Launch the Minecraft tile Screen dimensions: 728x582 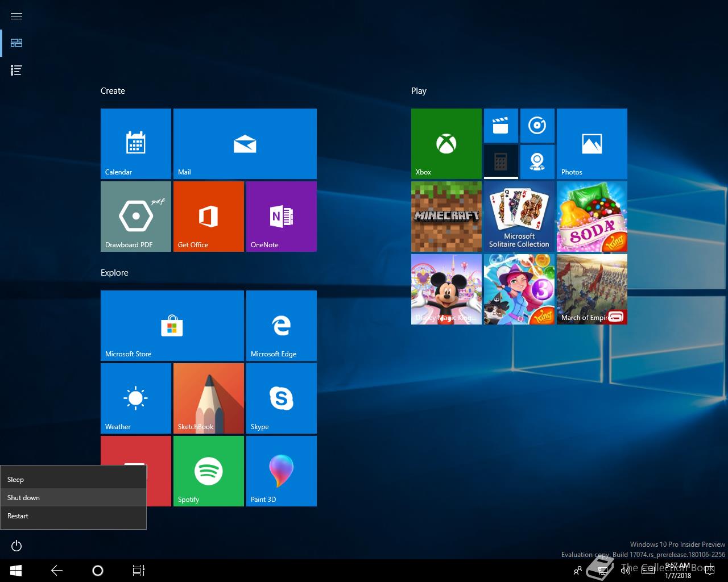(x=446, y=217)
